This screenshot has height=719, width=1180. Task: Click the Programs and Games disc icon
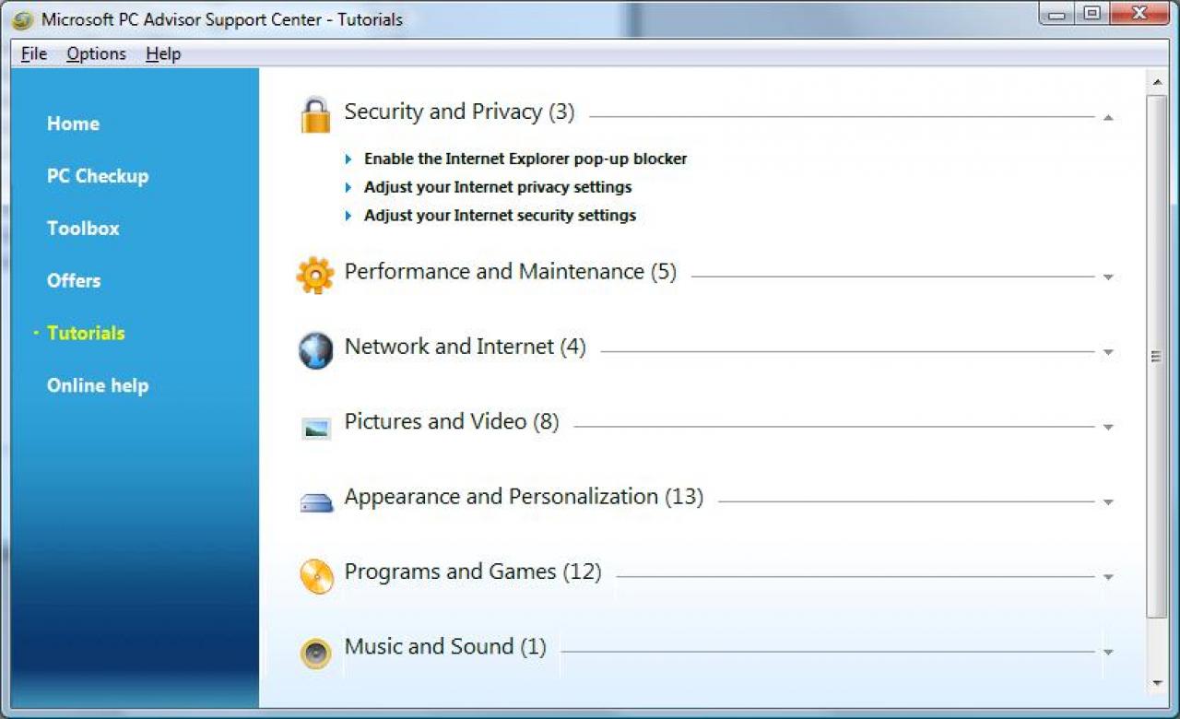tap(316, 577)
